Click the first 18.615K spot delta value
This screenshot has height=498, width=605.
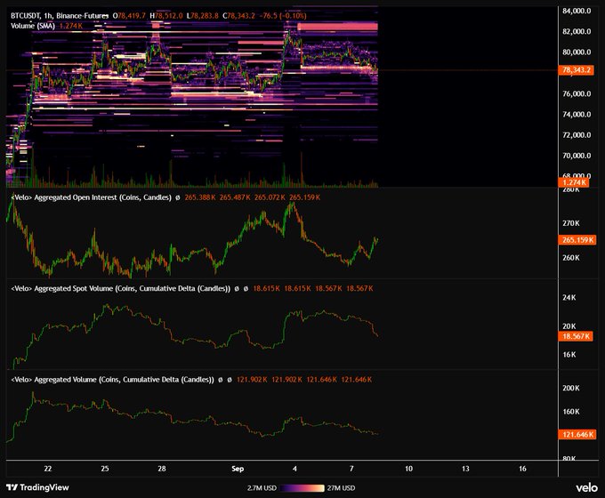point(266,288)
